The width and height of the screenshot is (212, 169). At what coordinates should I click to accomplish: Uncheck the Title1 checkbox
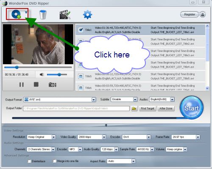81,30
